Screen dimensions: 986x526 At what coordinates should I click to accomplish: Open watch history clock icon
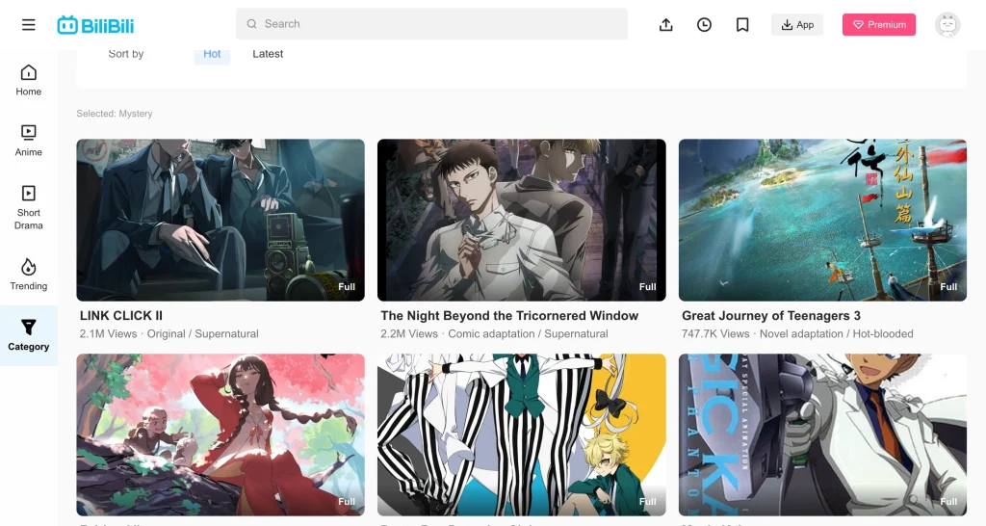(704, 24)
